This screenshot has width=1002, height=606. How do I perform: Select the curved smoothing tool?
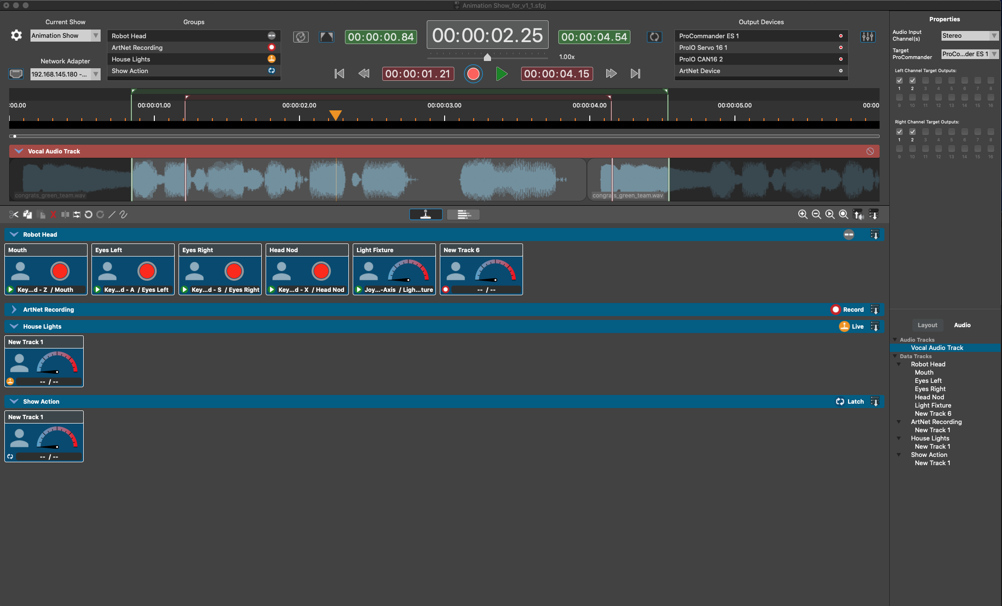click(123, 214)
